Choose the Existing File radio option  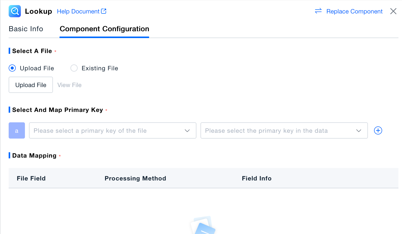pyautogui.click(x=74, y=68)
